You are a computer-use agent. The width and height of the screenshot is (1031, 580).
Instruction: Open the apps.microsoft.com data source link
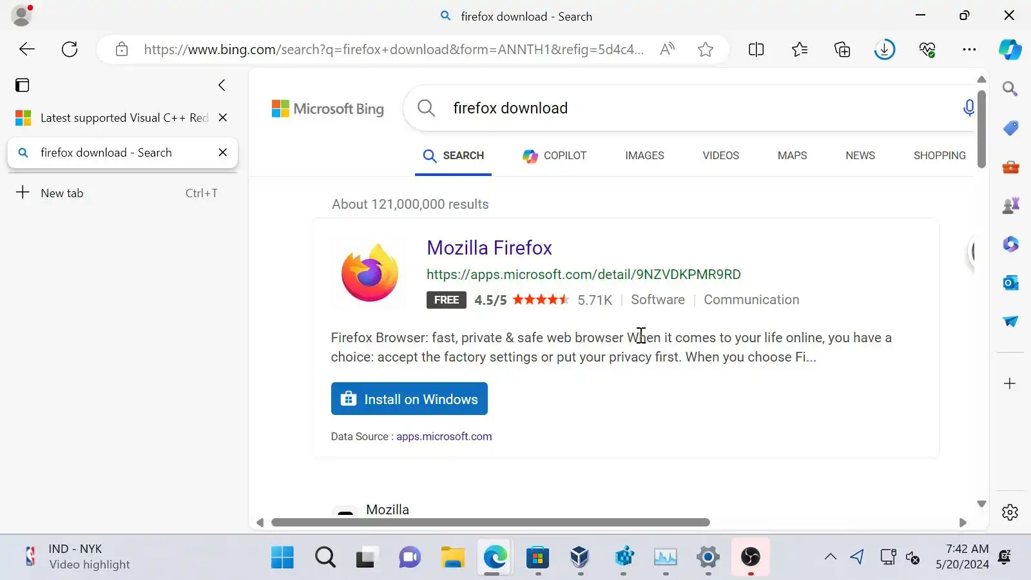point(444,436)
